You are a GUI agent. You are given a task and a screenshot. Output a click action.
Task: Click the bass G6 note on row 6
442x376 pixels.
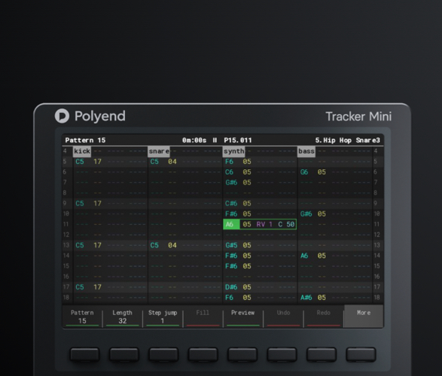pos(304,172)
